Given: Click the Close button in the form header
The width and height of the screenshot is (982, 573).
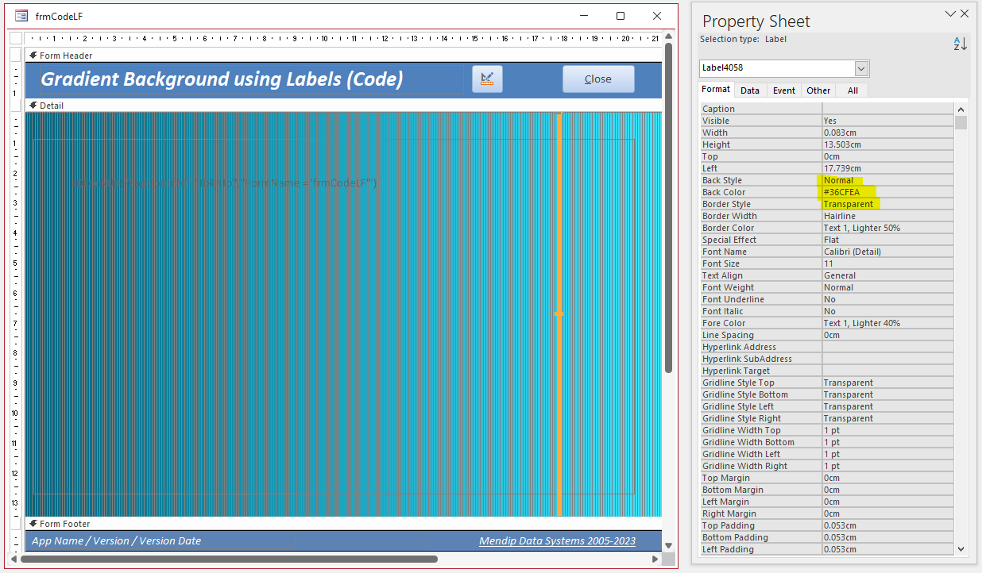Looking at the screenshot, I should (x=598, y=79).
